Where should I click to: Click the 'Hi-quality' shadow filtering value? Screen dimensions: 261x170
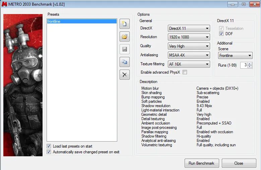[204, 136]
